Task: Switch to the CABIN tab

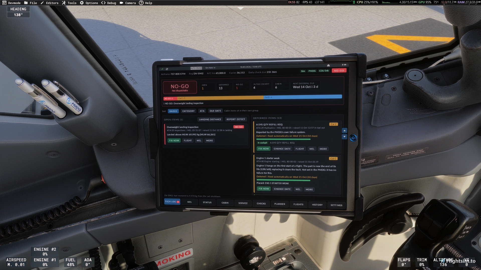Action: pyautogui.click(x=225, y=203)
